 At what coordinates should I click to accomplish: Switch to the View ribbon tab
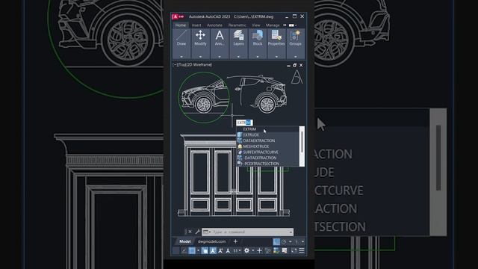(x=256, y=25)
